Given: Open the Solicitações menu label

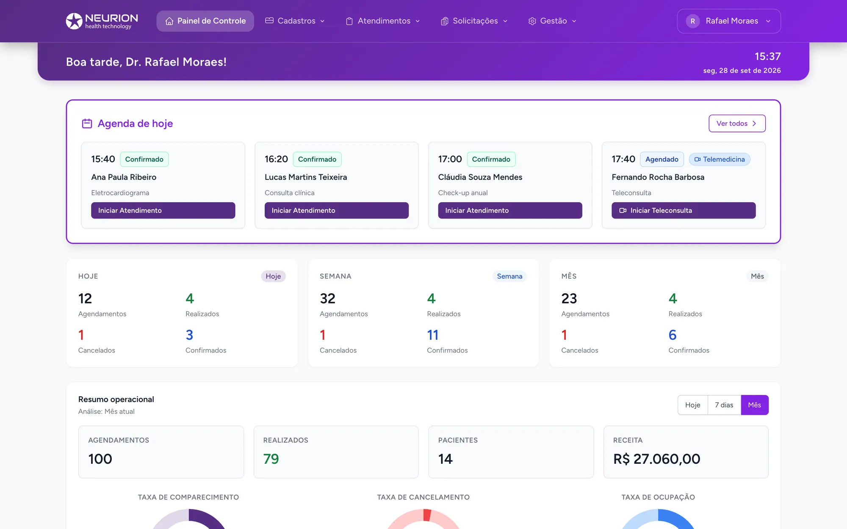Looking at the screenshot, I should pos(475,21).
